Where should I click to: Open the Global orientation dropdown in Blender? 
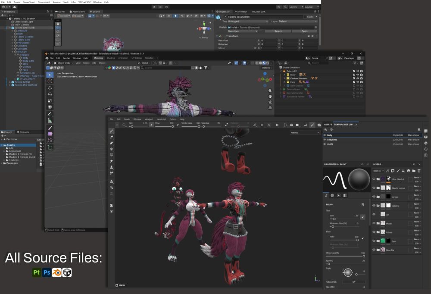(x=144, y=63)
